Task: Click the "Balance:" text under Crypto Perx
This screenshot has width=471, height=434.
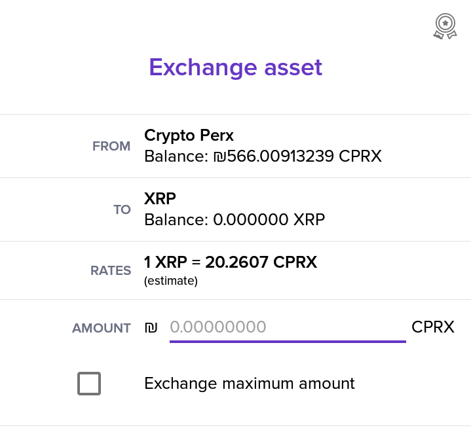Action: pos(176,156)
